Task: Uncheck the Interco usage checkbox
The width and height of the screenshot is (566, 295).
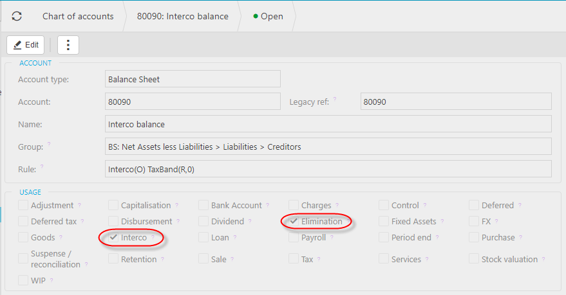Action: 113,238
